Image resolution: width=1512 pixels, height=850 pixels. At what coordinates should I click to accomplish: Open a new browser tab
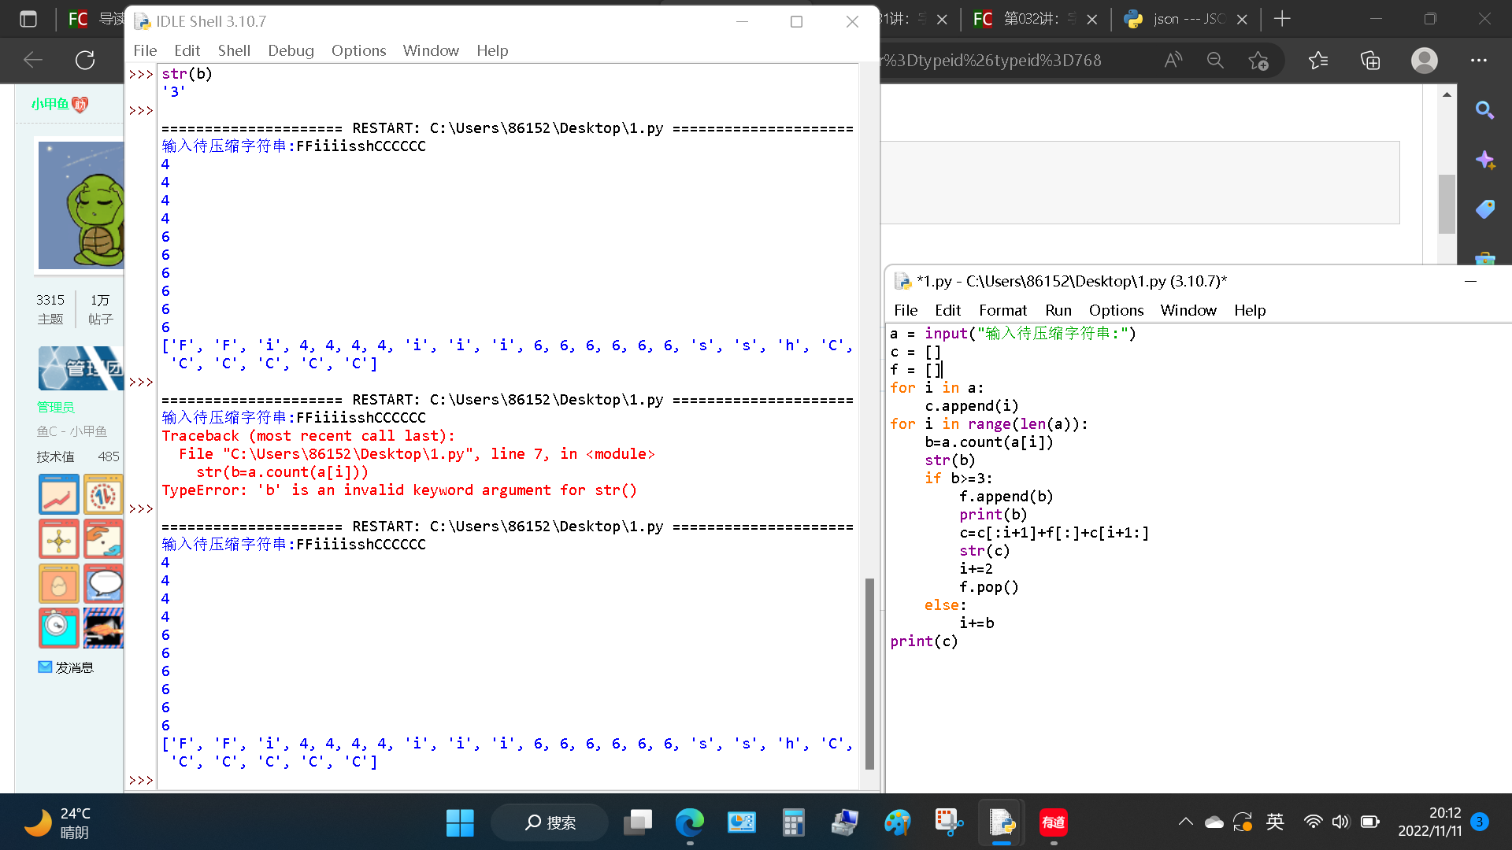click(1282, 19)
